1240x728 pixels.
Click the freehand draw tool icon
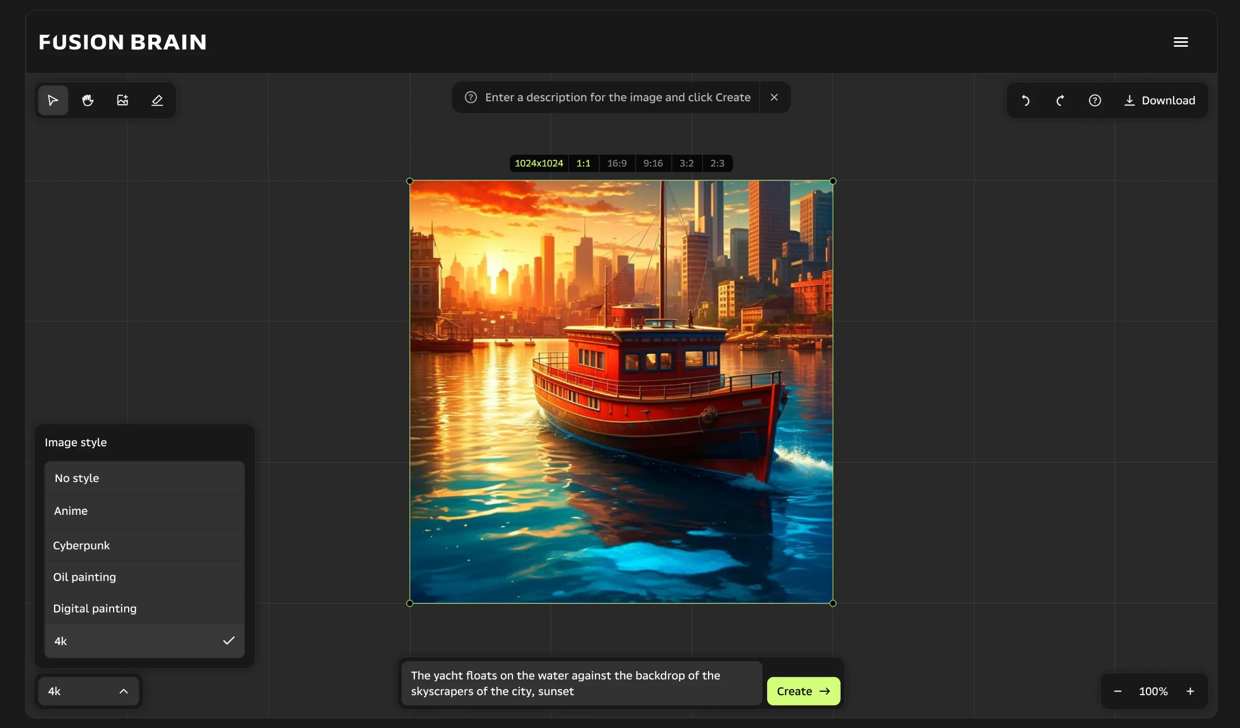pos(157,100)
